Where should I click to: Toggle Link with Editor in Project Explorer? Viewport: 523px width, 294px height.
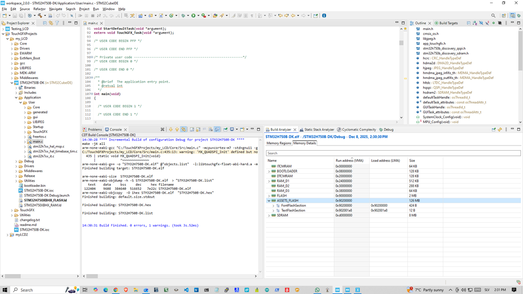tap(51, 24)
